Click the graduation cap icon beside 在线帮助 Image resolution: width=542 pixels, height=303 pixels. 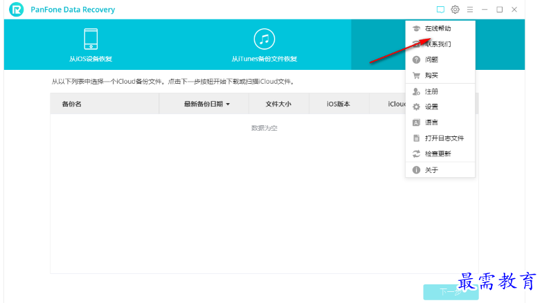[x=416, y=28]
